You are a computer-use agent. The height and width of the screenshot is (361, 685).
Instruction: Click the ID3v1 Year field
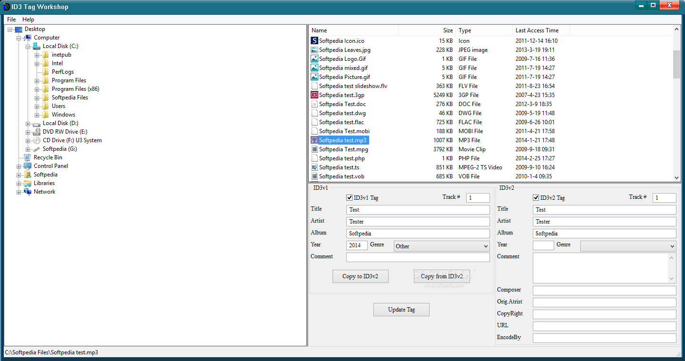click(357, 245)
